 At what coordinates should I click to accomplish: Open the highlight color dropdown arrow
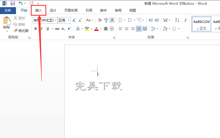point(92,29)
